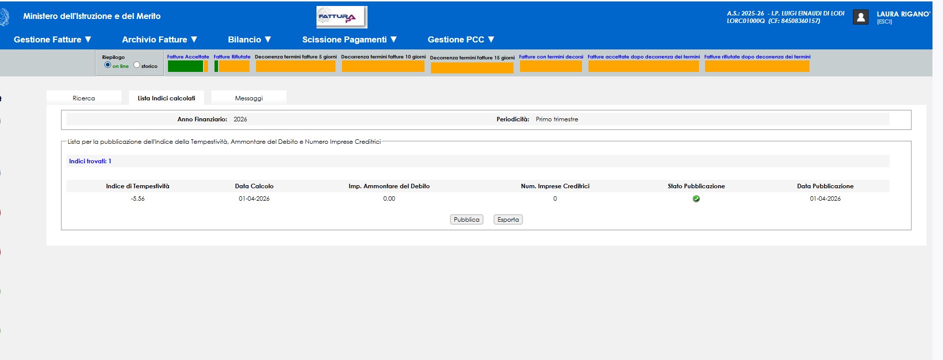
Task: Expand the Gestione Fatture menu
Action: click(52, 39)
